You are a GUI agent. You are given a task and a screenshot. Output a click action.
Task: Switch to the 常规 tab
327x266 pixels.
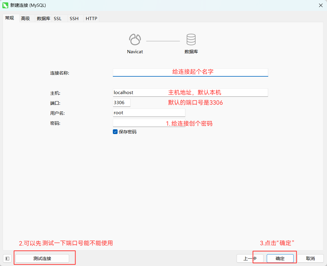pos(9,18)
